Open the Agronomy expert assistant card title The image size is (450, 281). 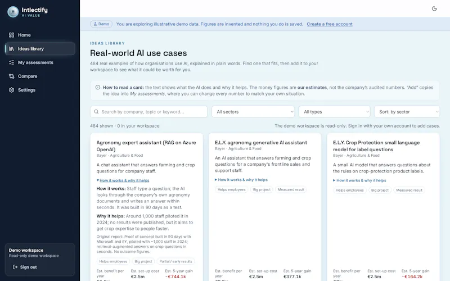(x=146, y=146)
